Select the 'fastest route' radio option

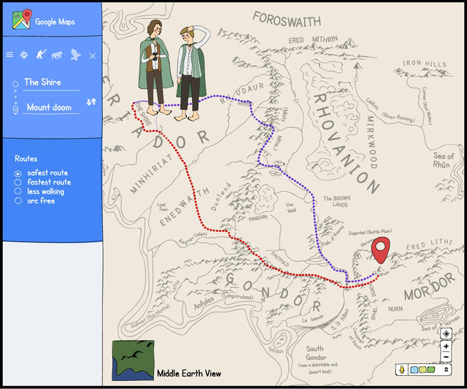[18, 182]
